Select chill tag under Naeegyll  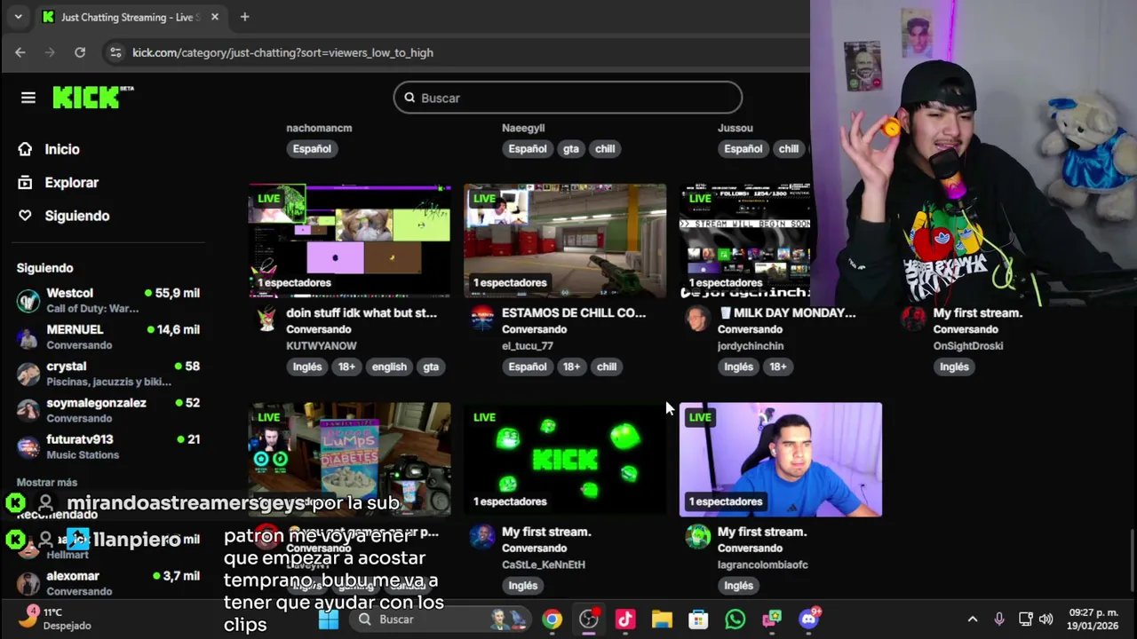pos(605,148)
